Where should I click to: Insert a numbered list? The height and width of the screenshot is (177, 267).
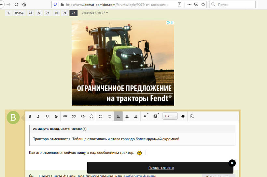(109, 116)
